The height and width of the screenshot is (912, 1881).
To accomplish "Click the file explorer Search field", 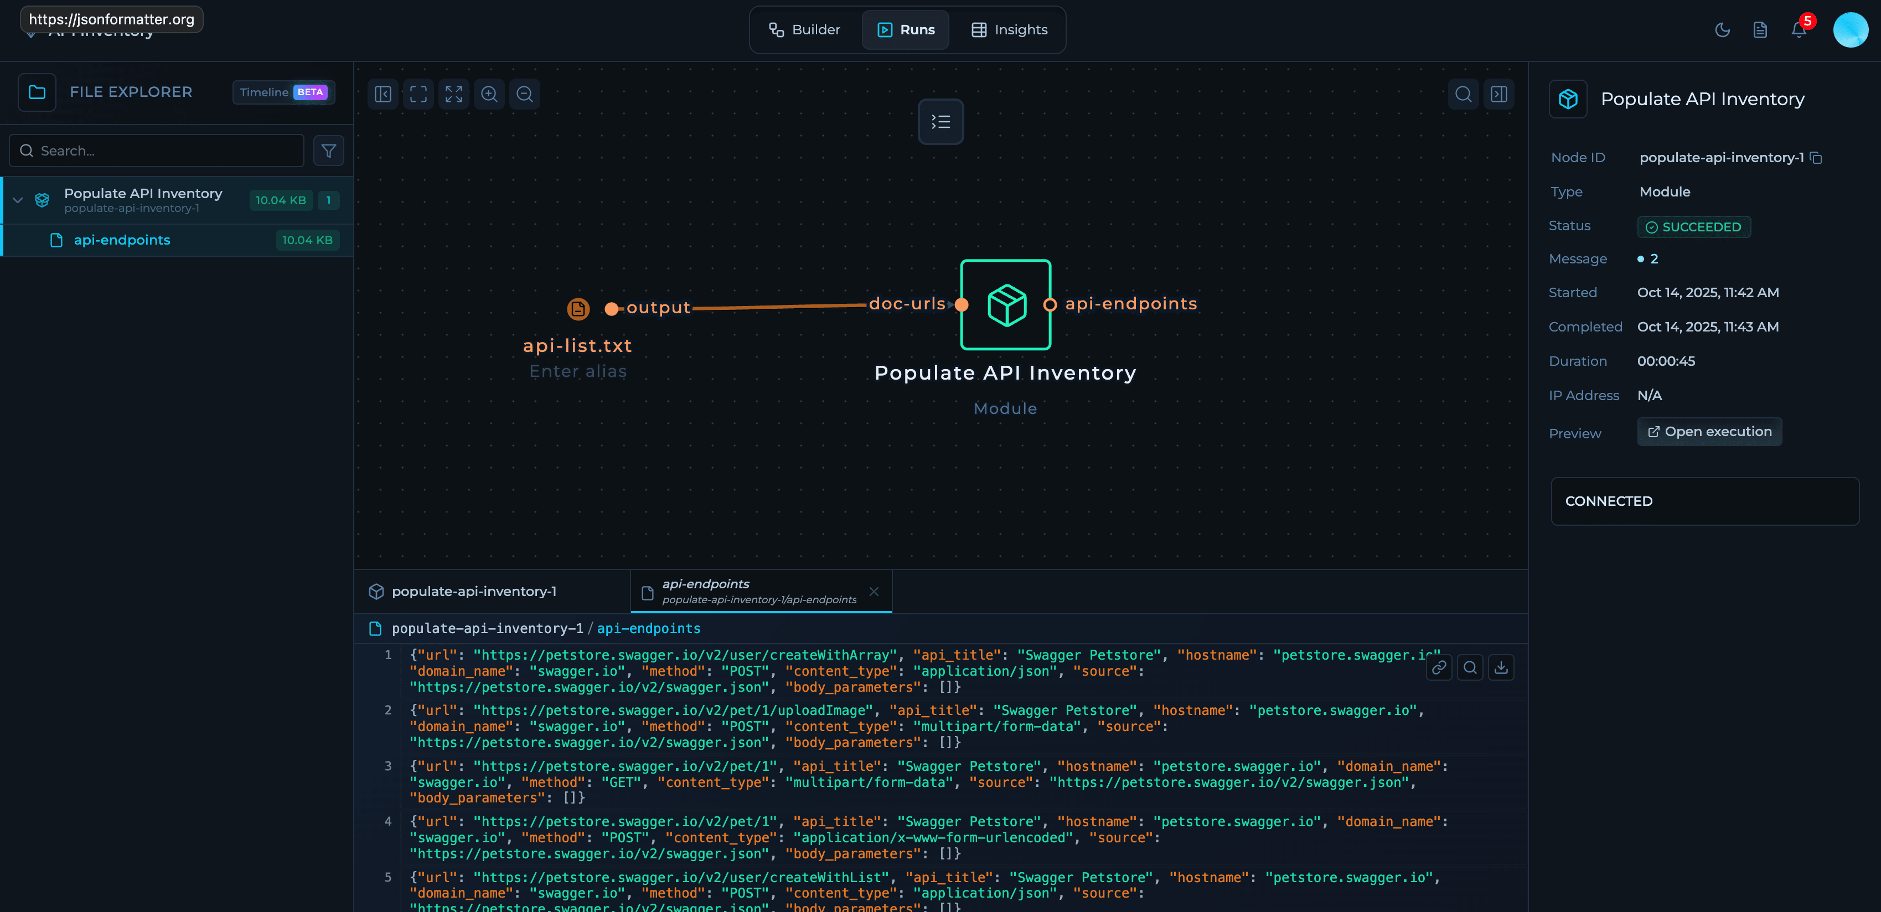I will (x=157, y=151).
